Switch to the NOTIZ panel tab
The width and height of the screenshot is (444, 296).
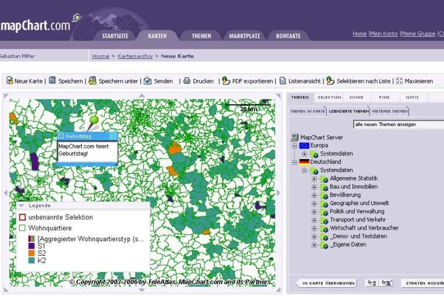coord(413,97)
